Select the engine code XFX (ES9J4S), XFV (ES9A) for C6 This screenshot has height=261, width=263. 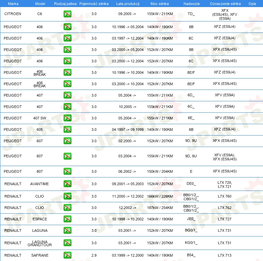click(225, 14)
